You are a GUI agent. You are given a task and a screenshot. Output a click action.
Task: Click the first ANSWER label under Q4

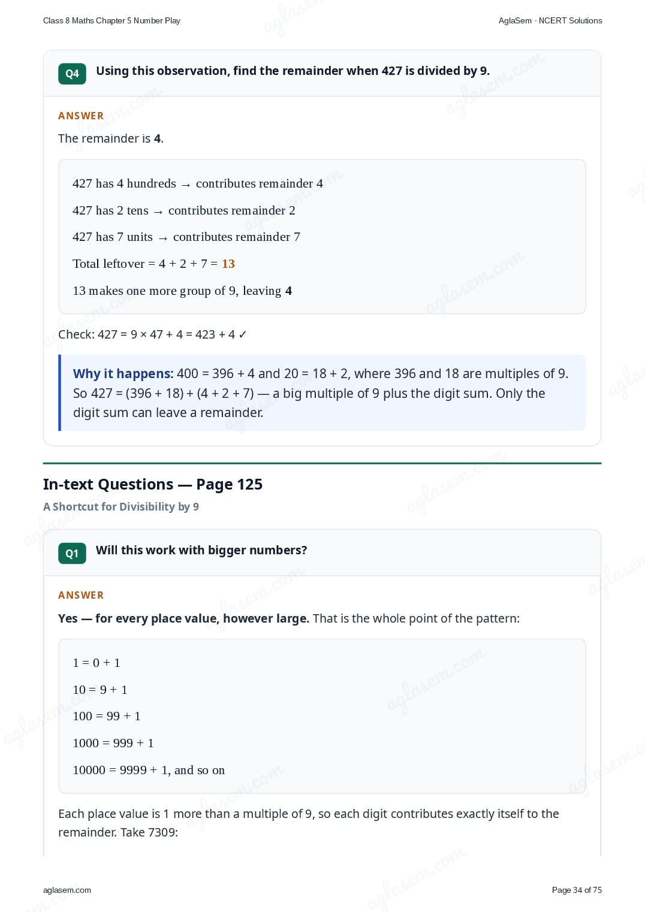[x=81, y=116]
